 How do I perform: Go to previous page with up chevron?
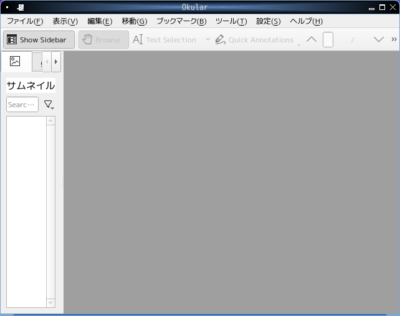tap(312, 39)
